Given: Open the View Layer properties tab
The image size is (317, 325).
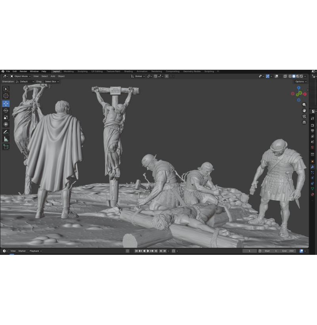Looking at the screenshot, I should point(312,136).
